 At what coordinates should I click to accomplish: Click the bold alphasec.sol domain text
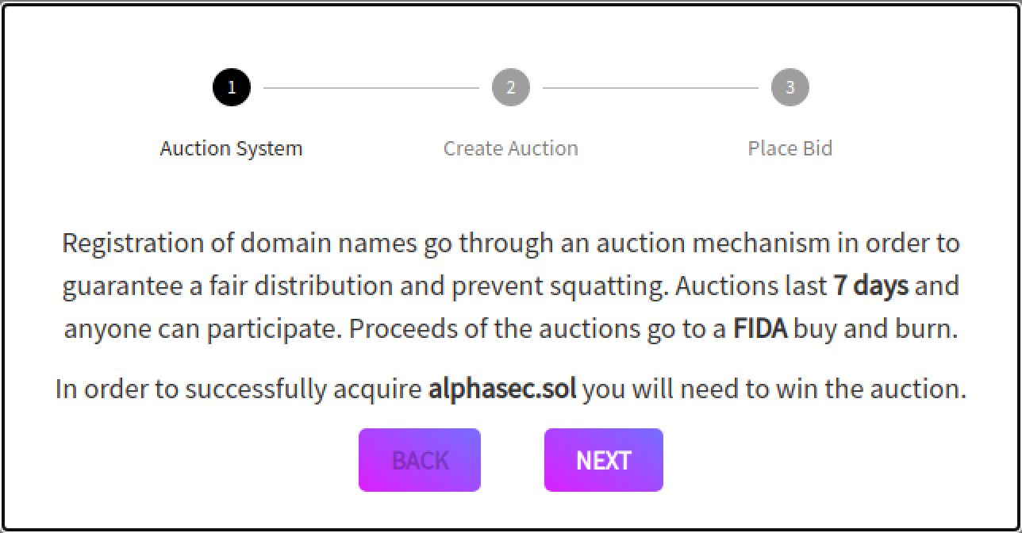501,389
